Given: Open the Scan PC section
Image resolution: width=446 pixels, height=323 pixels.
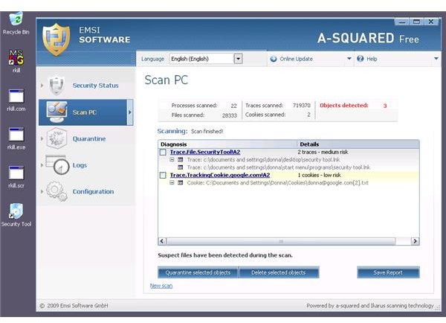Looking at the screenshot, I should click(x=85, y=112).
